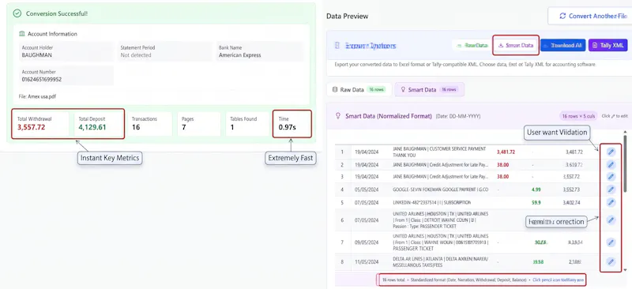Click the deposit amount 59.9 in row 5

[x=536, y=202]
